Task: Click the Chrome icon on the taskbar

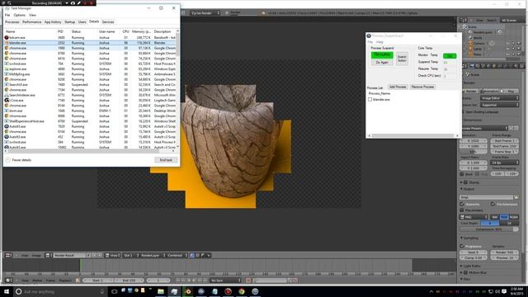Action: point(242,291)
